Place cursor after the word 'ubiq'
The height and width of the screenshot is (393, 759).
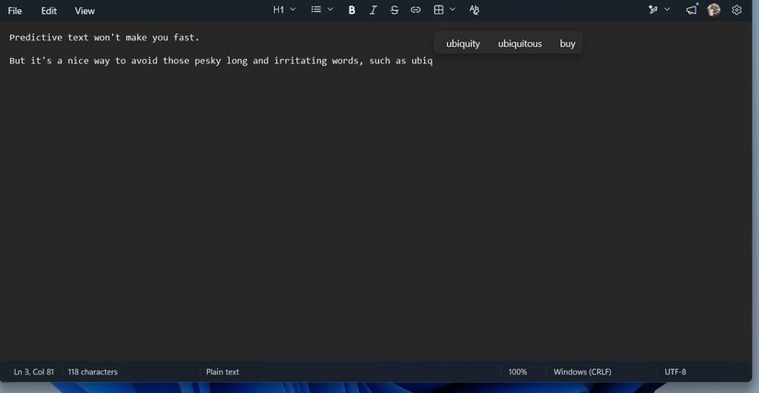click(433, 61)
